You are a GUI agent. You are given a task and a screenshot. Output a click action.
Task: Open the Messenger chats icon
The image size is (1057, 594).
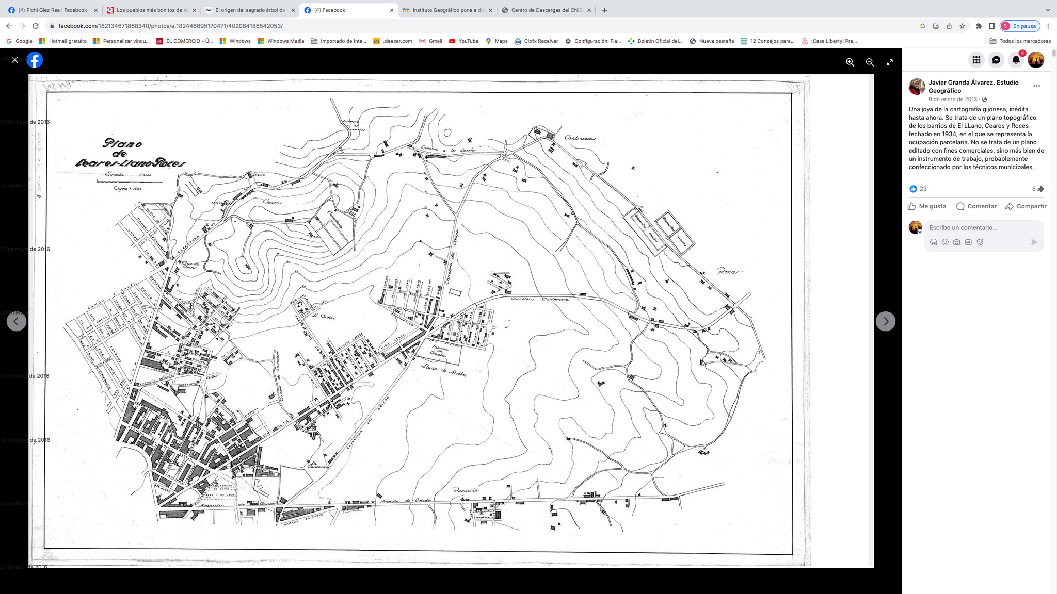click(x=996, y=60)
